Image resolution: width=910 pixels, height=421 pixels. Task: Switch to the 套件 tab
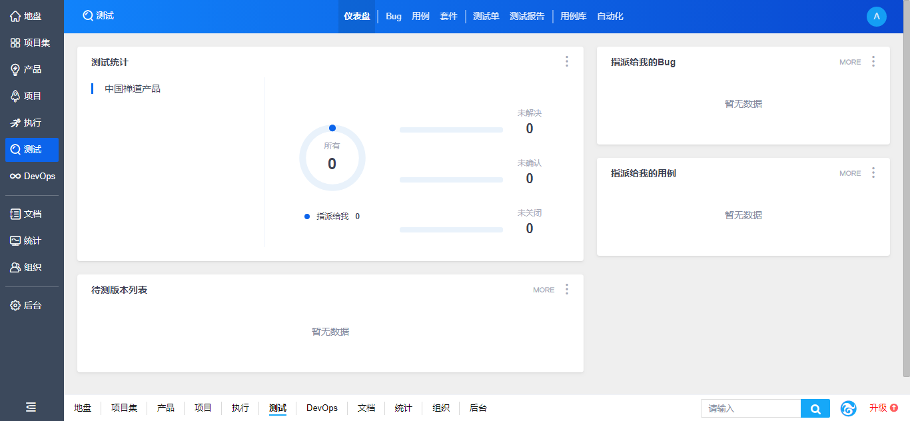pos(448,17)
